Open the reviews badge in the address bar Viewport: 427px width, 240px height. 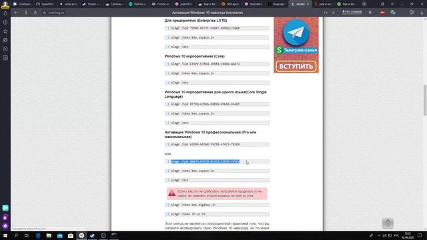tap(352, 12)
